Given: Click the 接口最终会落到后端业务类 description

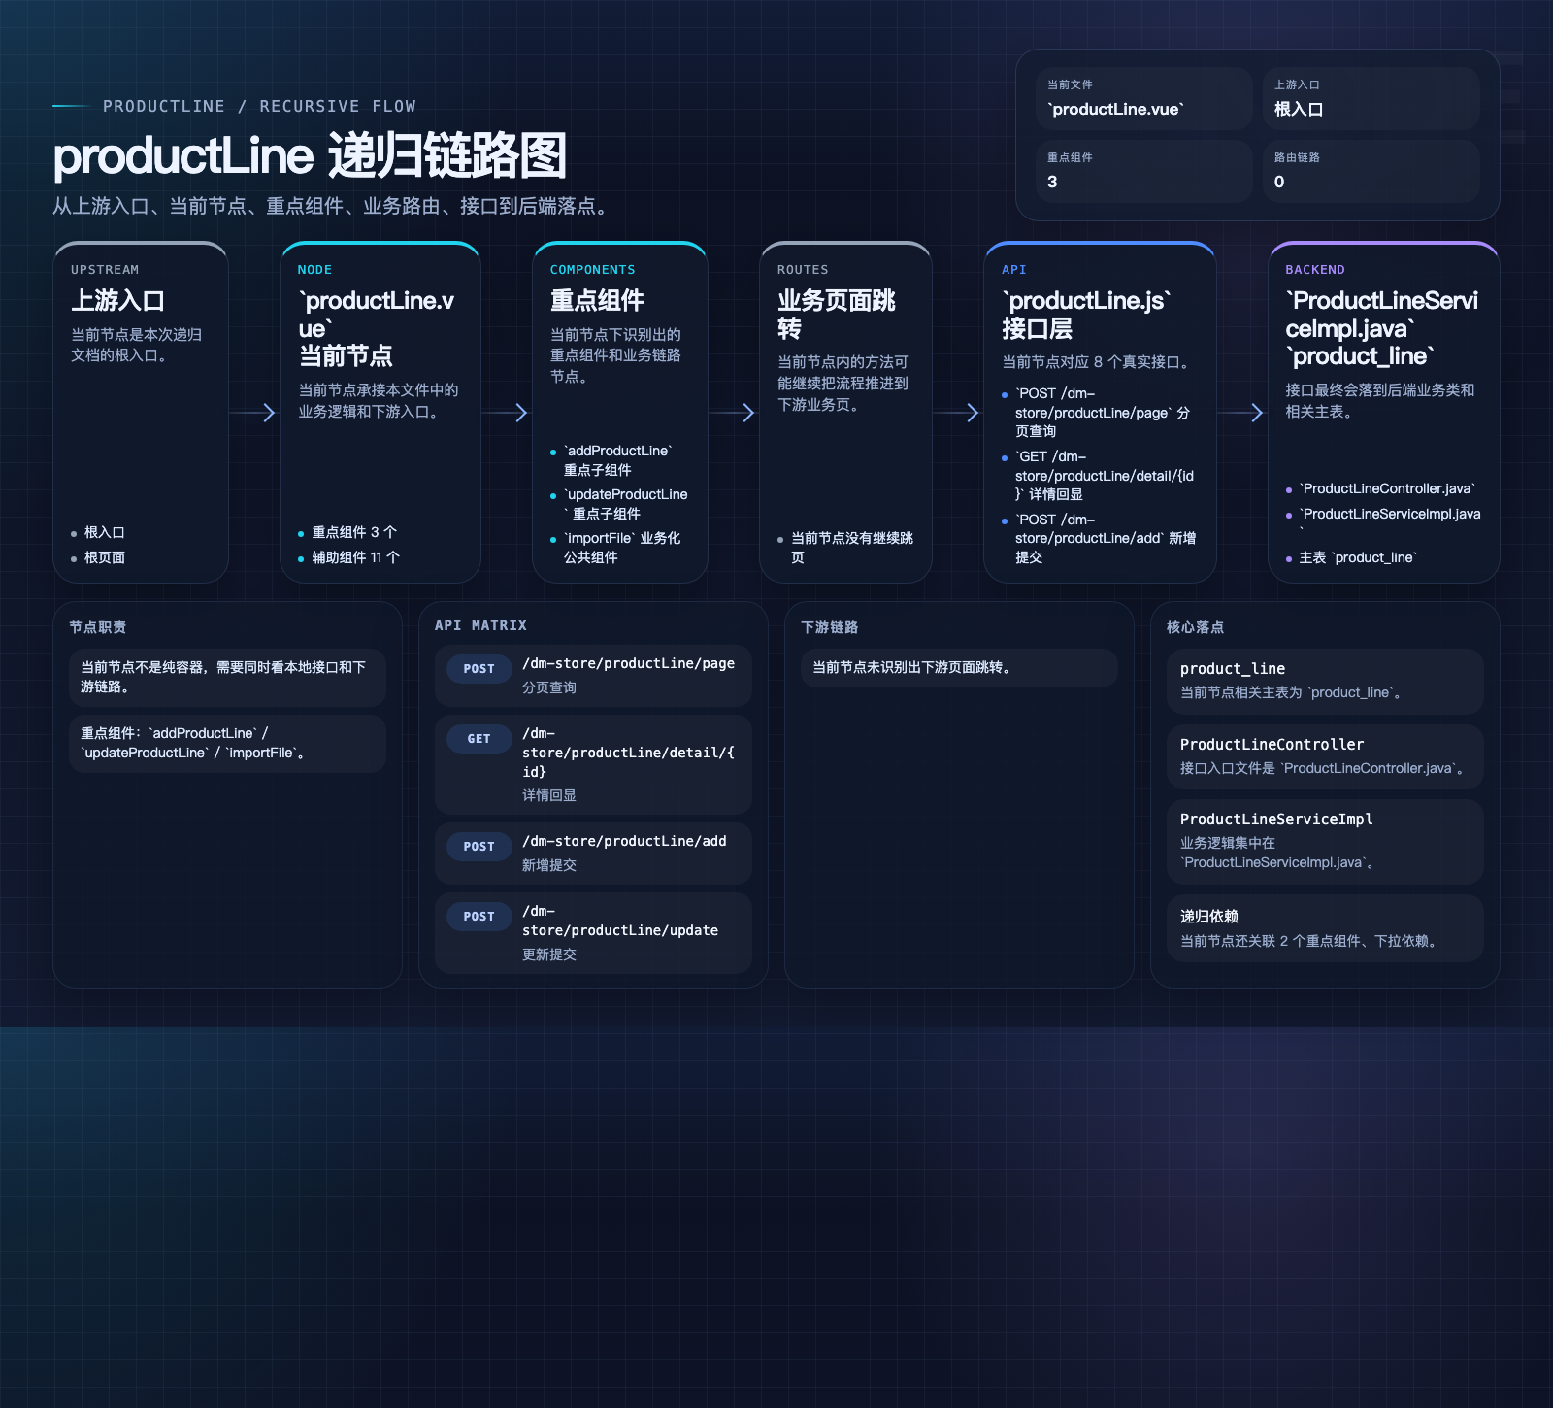Looking at the screenshot, I should [1380, 400].
